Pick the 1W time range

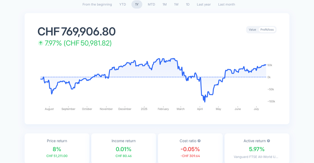[176, 4]
